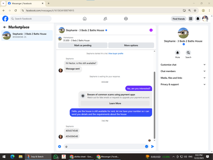Switch to Snip & Sketch taskbar item
Viewport: 213px width, 160px height.
[38, 157]
